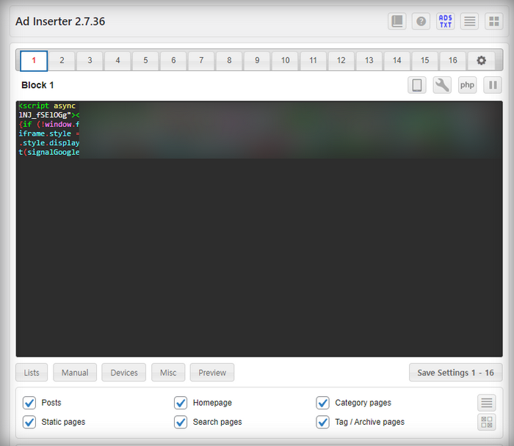Switch to block tab 3
This screenshot has height=446, width=514.
[x=90, y=61]
